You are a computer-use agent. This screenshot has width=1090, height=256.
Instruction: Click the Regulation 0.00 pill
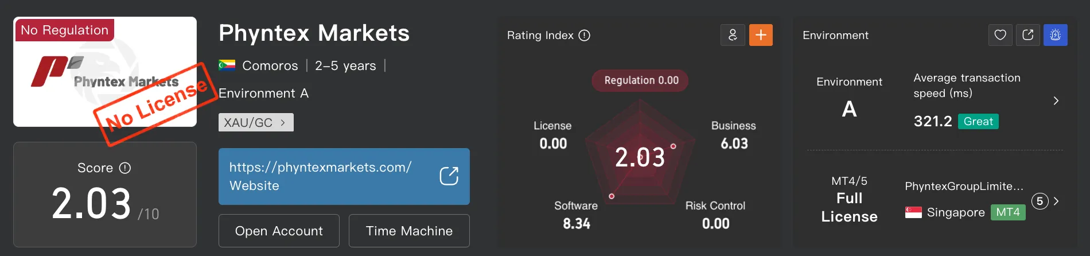coord(640,80)
